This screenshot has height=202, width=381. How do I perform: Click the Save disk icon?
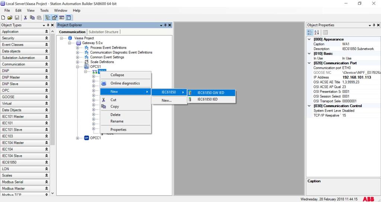point(17,18)
